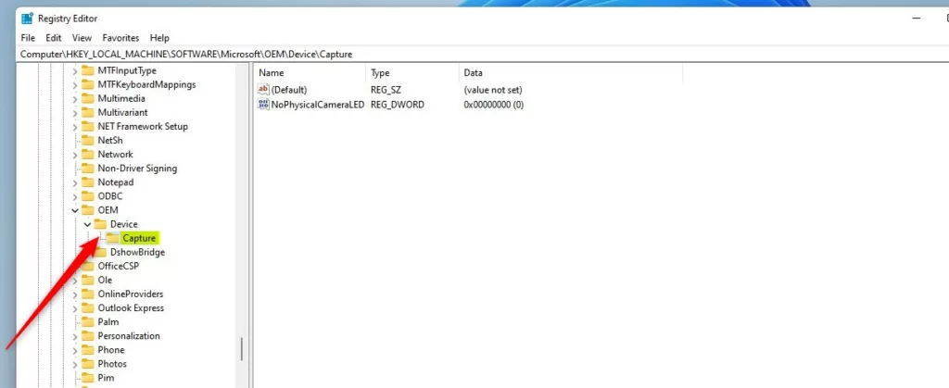Click the Registry Editor title bar icon
This screenshot has height=388, width=949.
[x=27, y=19]
